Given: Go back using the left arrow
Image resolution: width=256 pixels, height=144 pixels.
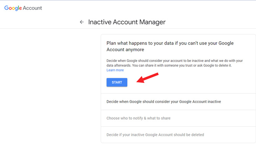Looking at the screenshot, I should tap(82, 22).
